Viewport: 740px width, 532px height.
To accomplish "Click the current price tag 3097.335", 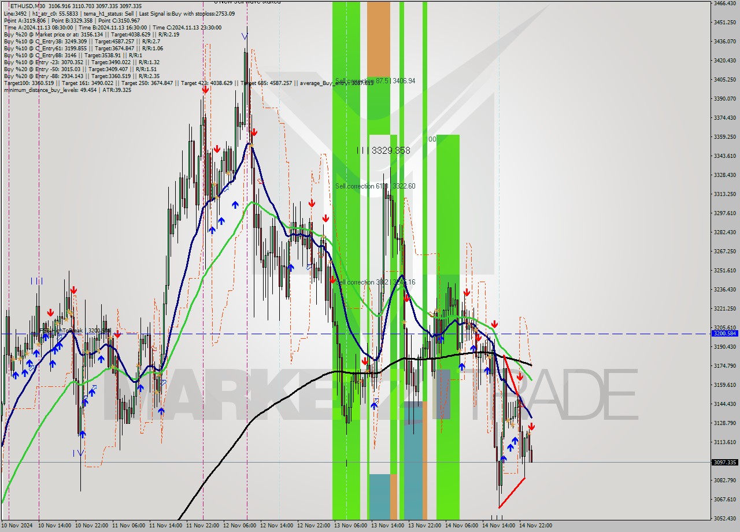I will point(725,462).
